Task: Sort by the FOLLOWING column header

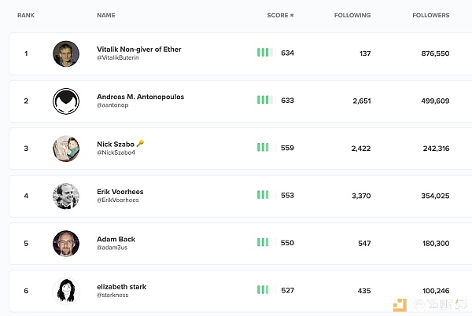Action: [x=352, y=15]
